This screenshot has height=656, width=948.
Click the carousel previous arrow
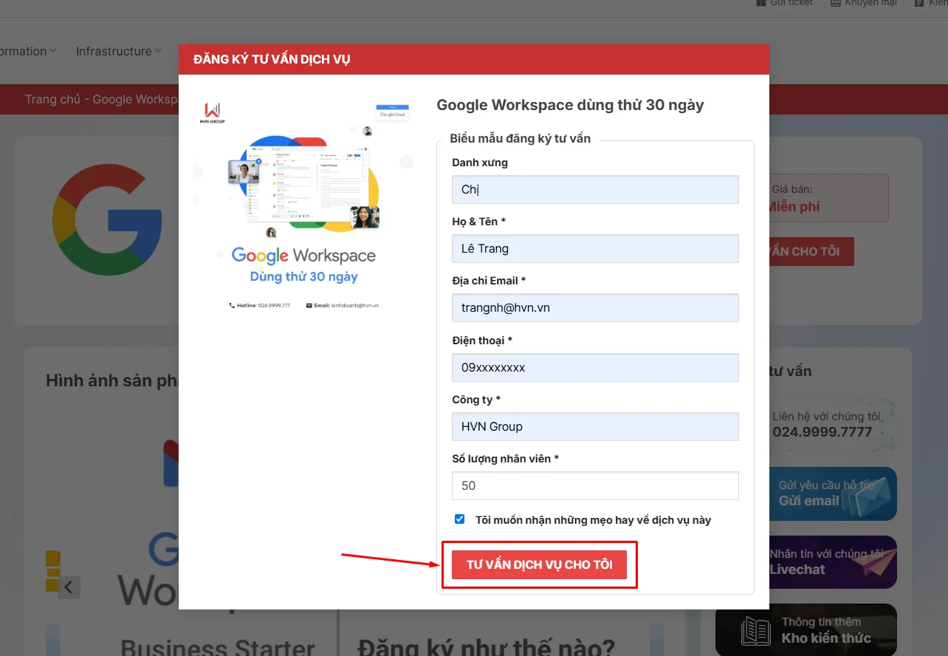[69, 587]
